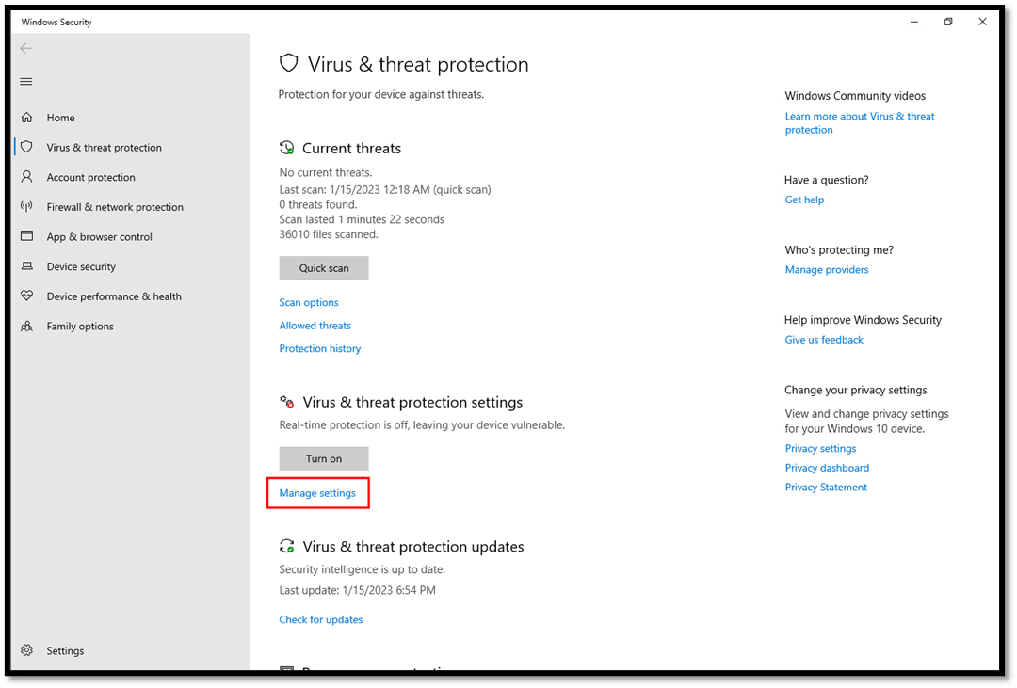This screenshot has width=1017, height=688.
Task: Select Account protection in the sidebar
Action: click(x=90, y=177)
